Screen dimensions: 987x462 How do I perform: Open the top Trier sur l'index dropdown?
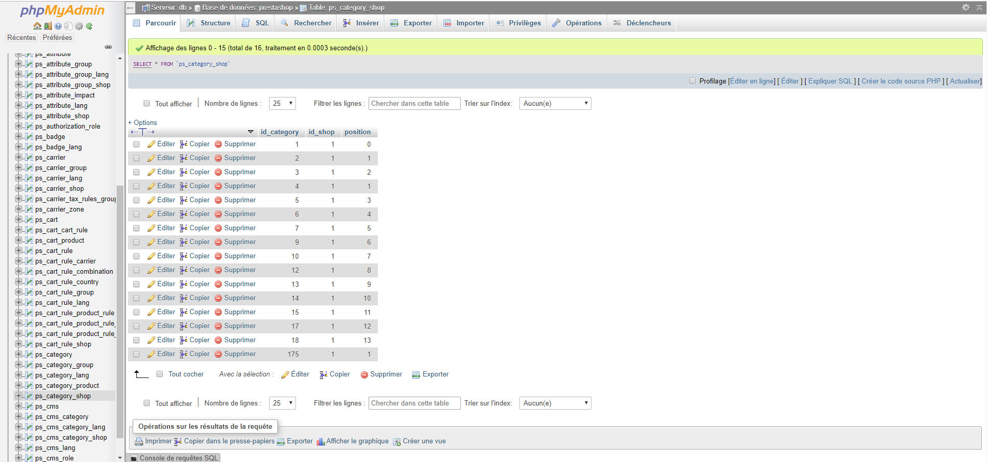(x=555, y=103)
